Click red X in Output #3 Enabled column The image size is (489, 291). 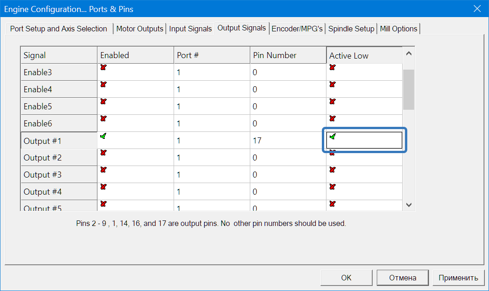[x=103, y=170]
